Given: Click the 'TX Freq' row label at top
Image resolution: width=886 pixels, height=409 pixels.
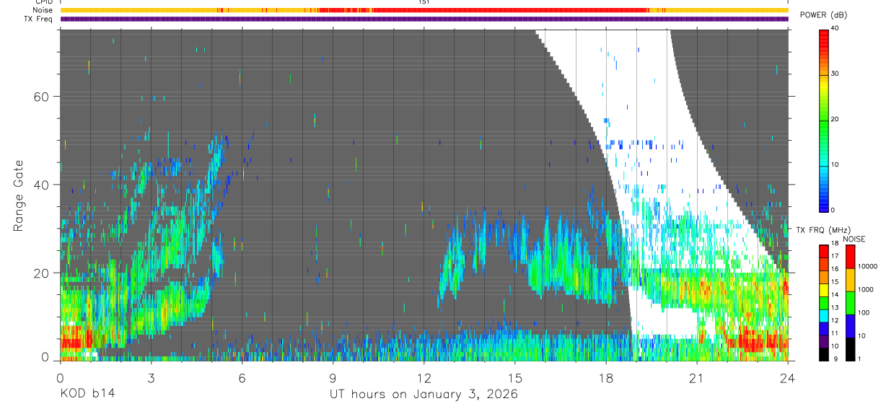Looking at the screenshot, I should coord(39,19).
